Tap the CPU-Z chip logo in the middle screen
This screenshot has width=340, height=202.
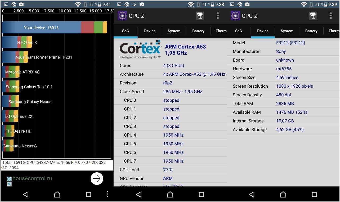point(122,16)
